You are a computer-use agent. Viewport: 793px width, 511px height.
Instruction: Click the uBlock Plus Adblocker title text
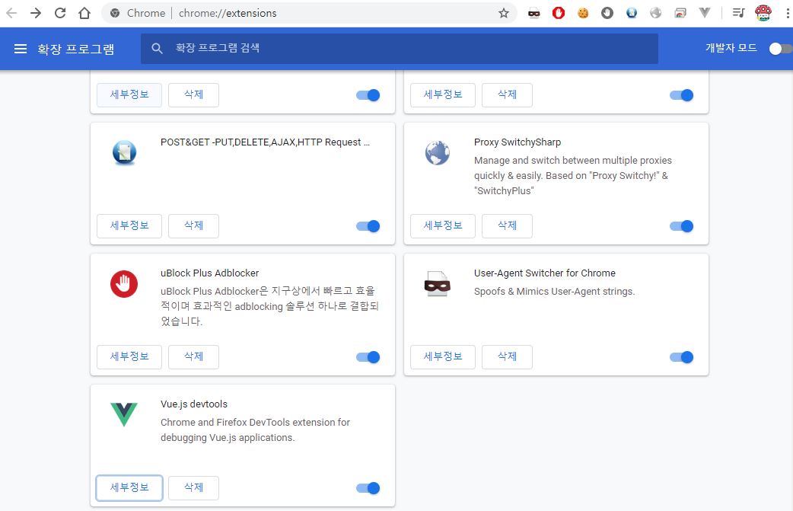[x=210, y=273]
